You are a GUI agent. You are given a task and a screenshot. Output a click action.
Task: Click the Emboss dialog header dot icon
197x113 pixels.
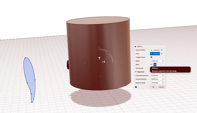[x=135, y=47]
